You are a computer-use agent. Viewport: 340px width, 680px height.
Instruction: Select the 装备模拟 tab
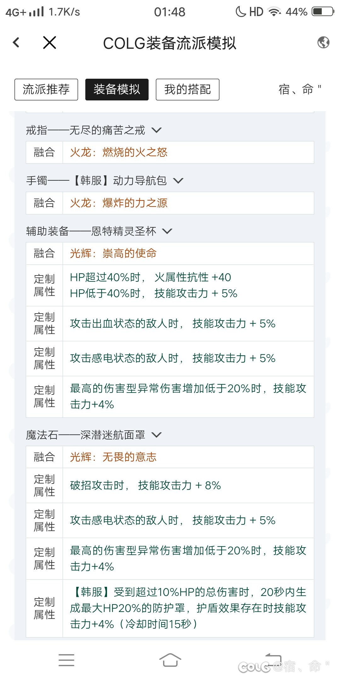(x=117, y=89)
